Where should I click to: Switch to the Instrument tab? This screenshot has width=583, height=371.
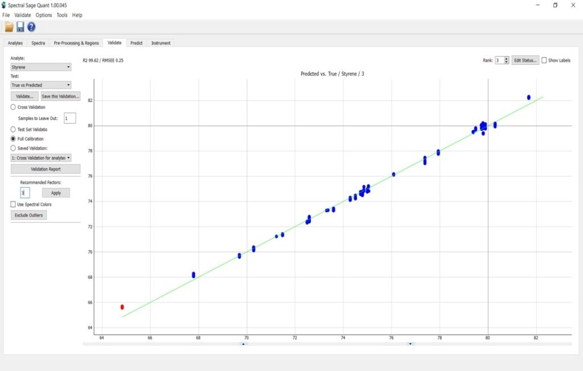(x=161, y=43)
